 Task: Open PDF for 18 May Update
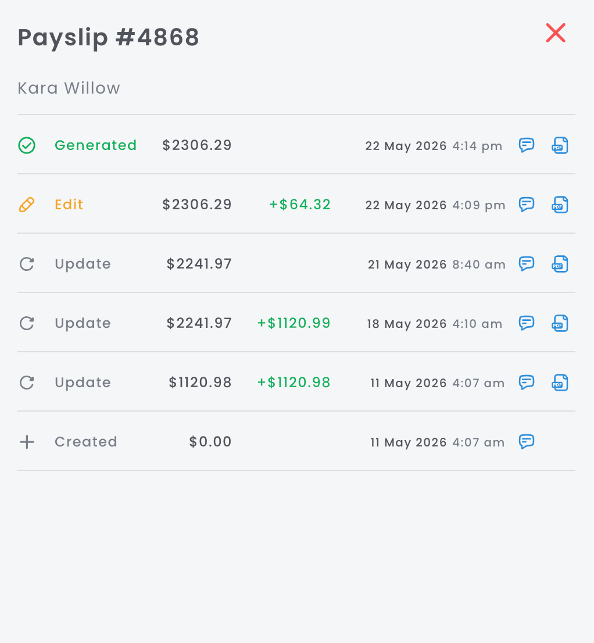click(x=560, y=323)
